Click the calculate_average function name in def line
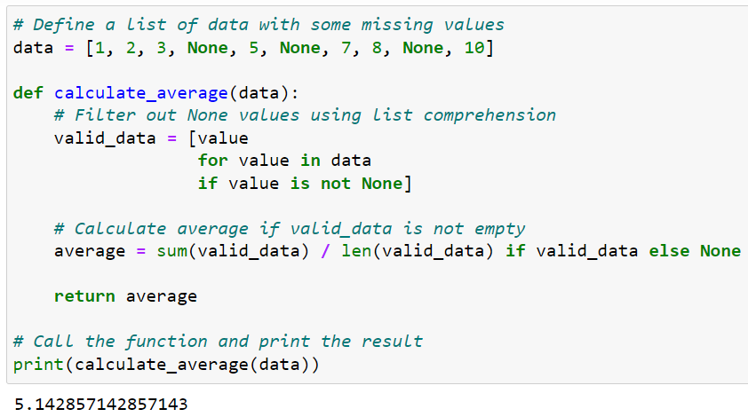Viewport: 748px width, 417px height. click(140, 93)
